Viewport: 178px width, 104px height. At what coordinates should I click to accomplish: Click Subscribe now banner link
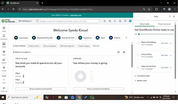76,15
